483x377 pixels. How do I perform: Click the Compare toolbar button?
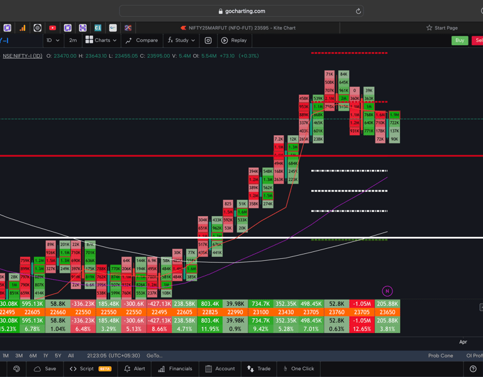tap(142, 40)
